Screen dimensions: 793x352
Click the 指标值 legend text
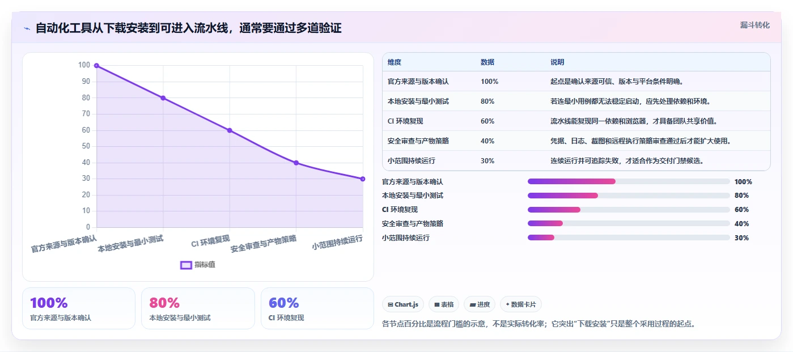click(205, 265)
